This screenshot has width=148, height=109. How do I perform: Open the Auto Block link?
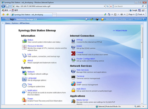click(x=81, y=89)
